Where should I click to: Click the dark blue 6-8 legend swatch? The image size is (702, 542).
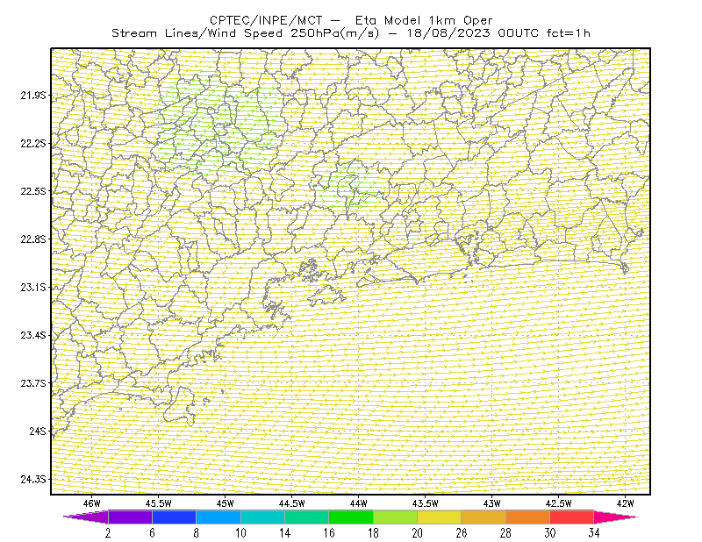174,517
